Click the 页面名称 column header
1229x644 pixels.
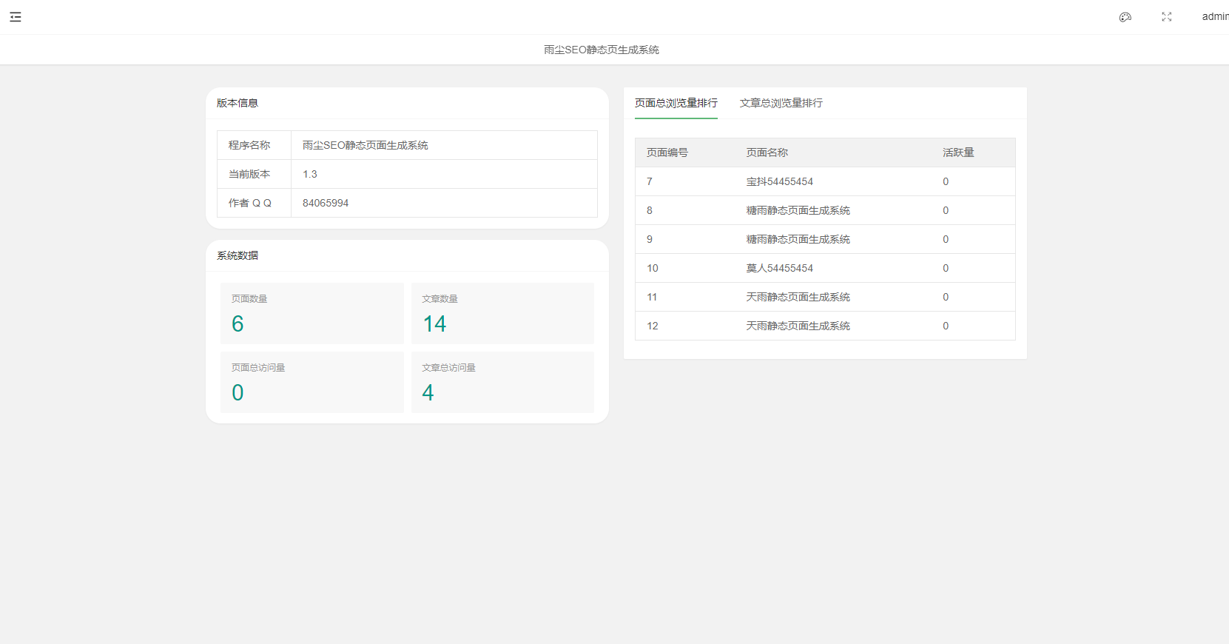tap(767, 152)
